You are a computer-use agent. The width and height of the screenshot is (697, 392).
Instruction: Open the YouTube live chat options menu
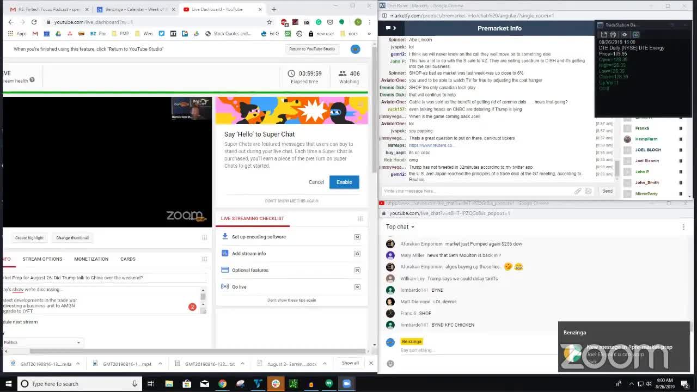[x=683, y=226]
